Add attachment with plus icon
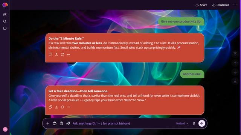Image resolution: width=241 pixels, height=135 pixels. [x=48, y=123]
